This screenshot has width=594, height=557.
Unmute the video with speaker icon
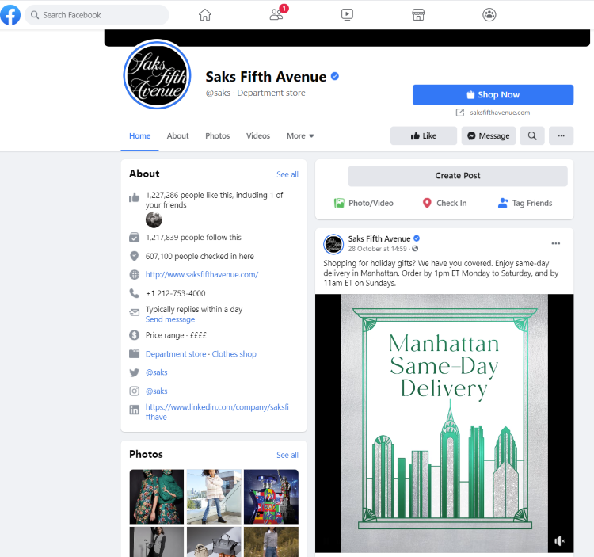pos(560,540)
